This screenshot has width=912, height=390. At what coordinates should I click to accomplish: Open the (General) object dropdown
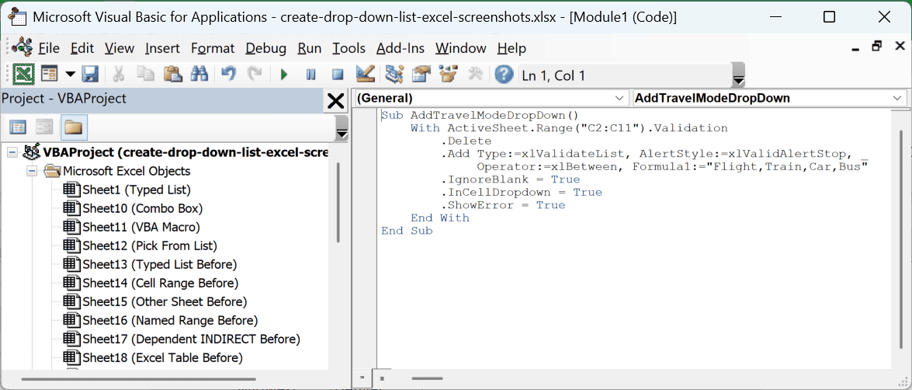[491, 99]
